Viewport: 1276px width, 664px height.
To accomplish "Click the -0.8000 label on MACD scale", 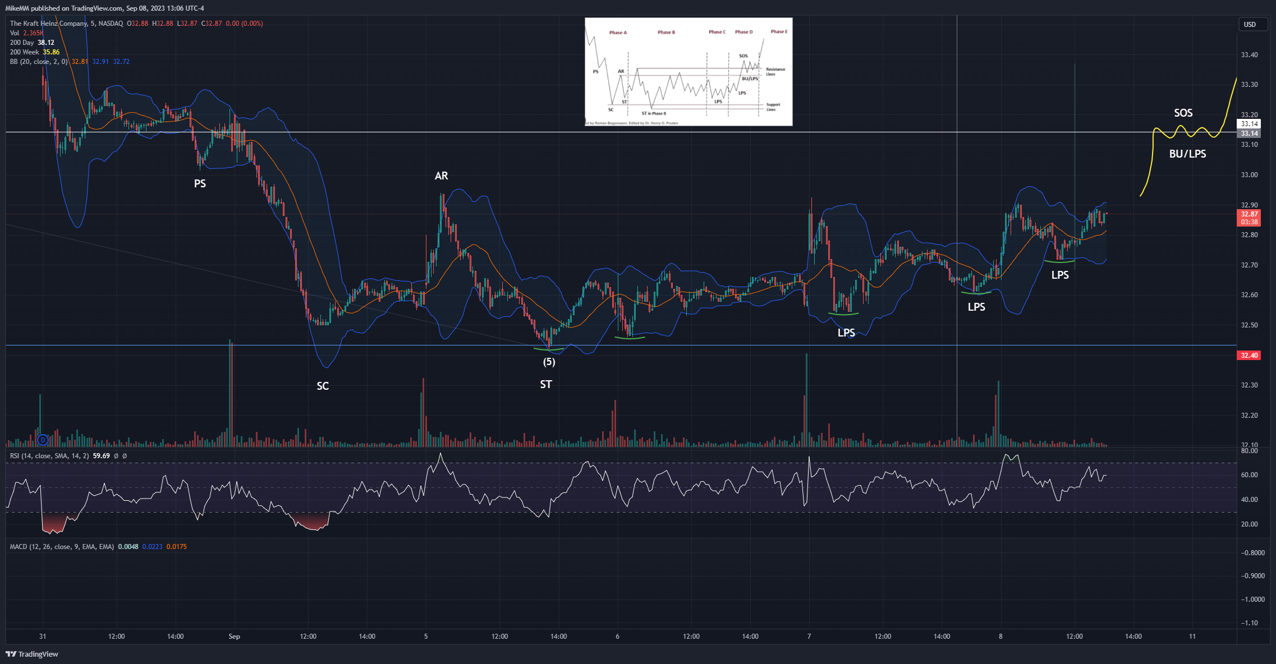I will coord(1252,553).
